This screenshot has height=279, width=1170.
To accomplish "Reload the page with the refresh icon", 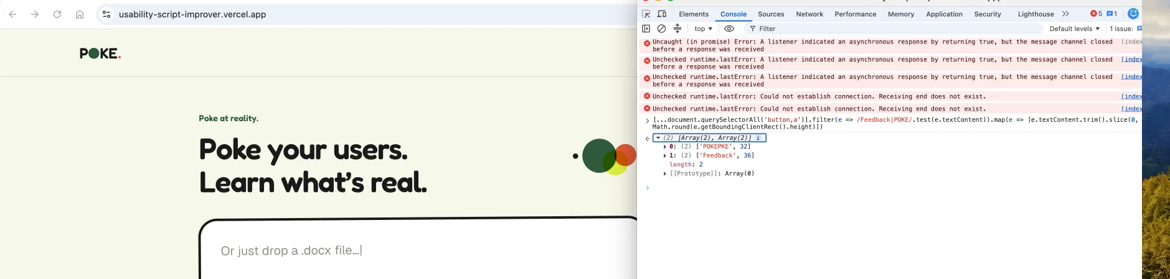I will click(57, 14).
